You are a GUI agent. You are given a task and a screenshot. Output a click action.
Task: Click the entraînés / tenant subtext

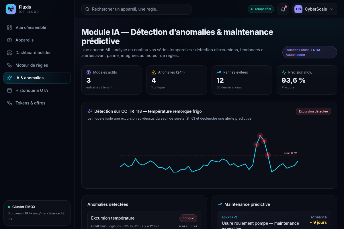(x=99, y=87)
